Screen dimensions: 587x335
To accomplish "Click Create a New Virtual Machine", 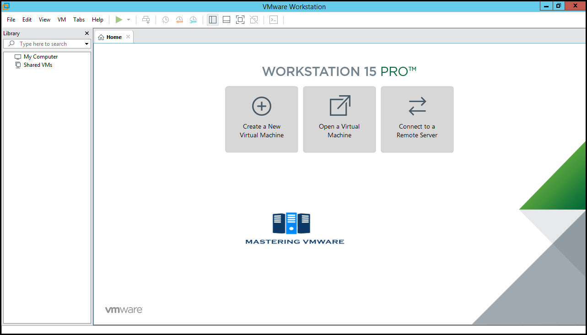I will click(x=262, y=119).
